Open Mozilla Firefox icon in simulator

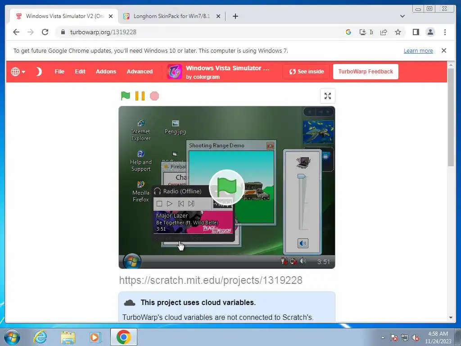(141, 191)
